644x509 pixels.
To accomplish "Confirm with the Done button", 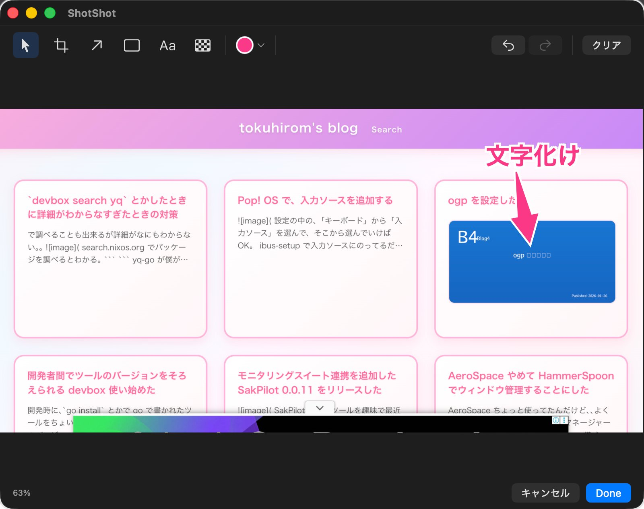I will pos(608,493).
